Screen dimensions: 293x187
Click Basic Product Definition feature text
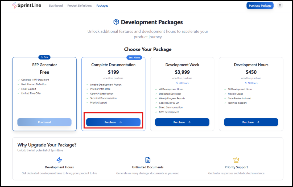coord(34,84)
